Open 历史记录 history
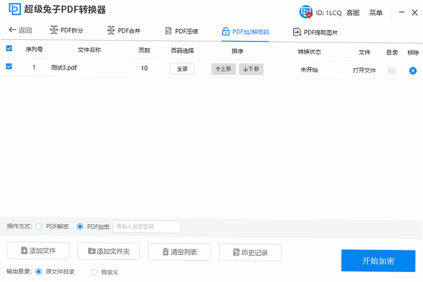This screenshot has height=282, width=423. point(250,252)
